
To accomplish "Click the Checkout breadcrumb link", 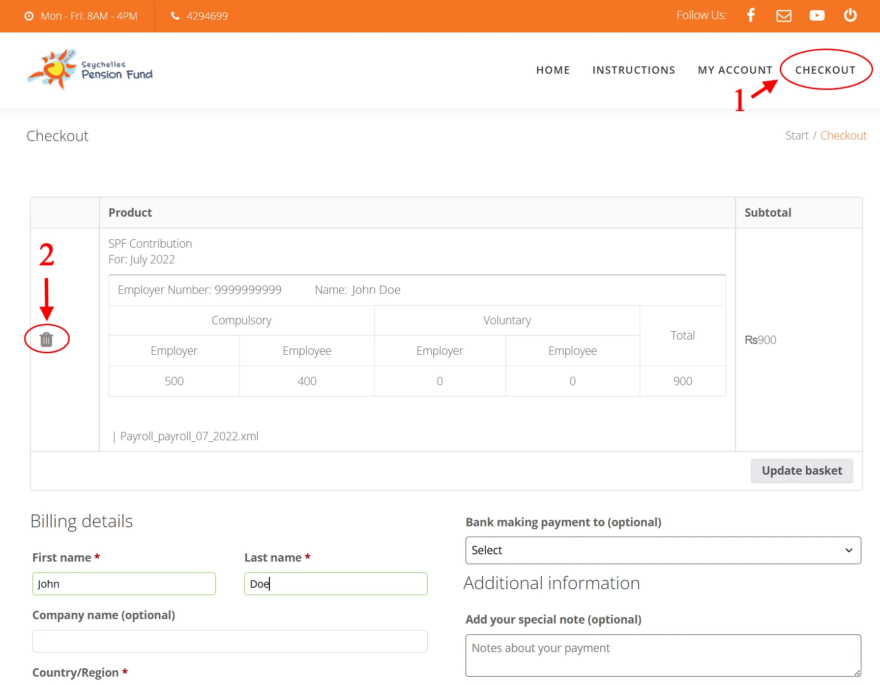I will pyautogui.click(x=843, y=136).
